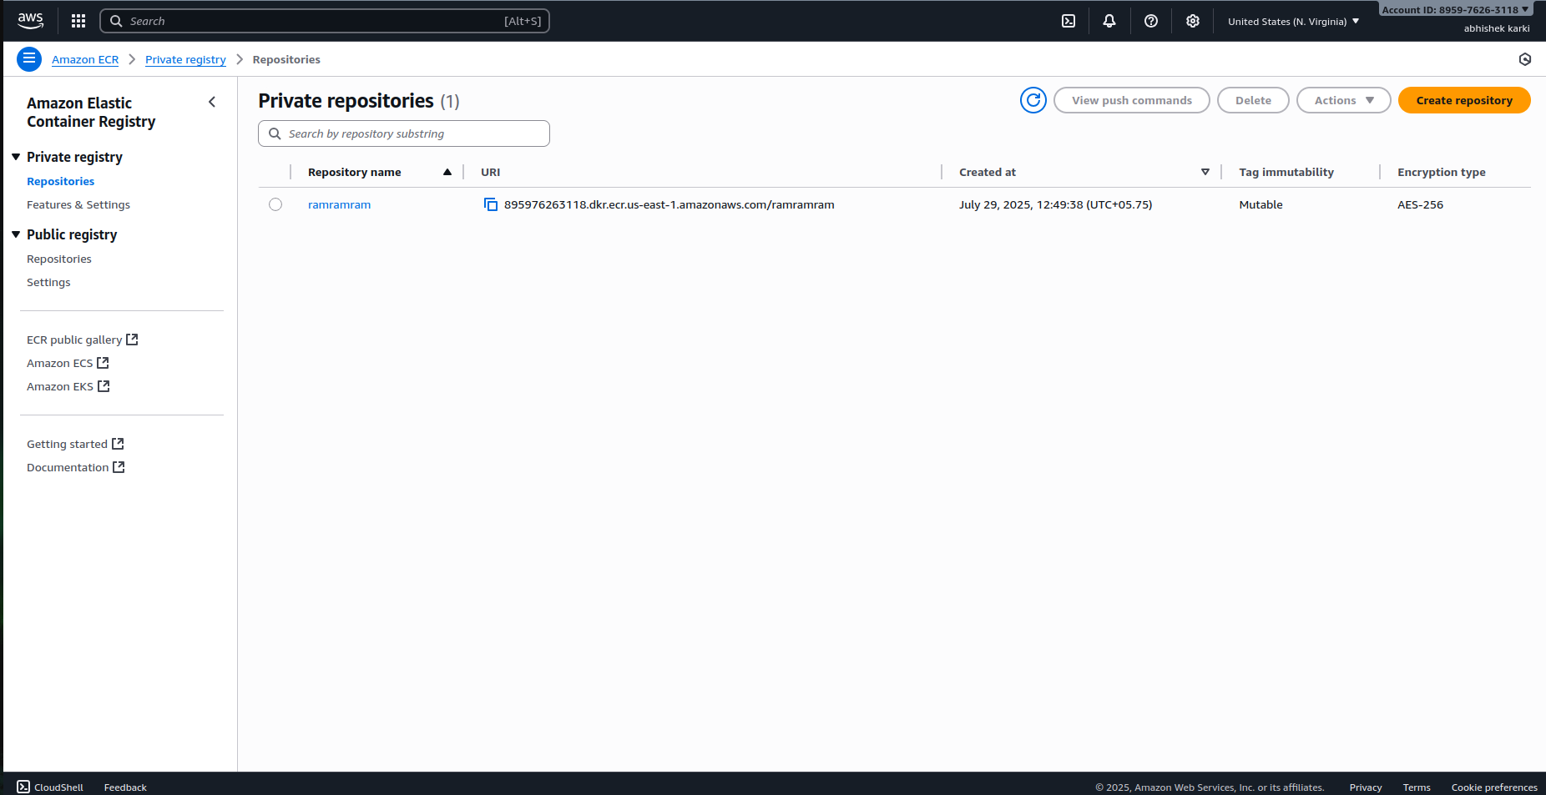
Task: Open Cookie preferences in footer
Action: tap(1493, 787)
